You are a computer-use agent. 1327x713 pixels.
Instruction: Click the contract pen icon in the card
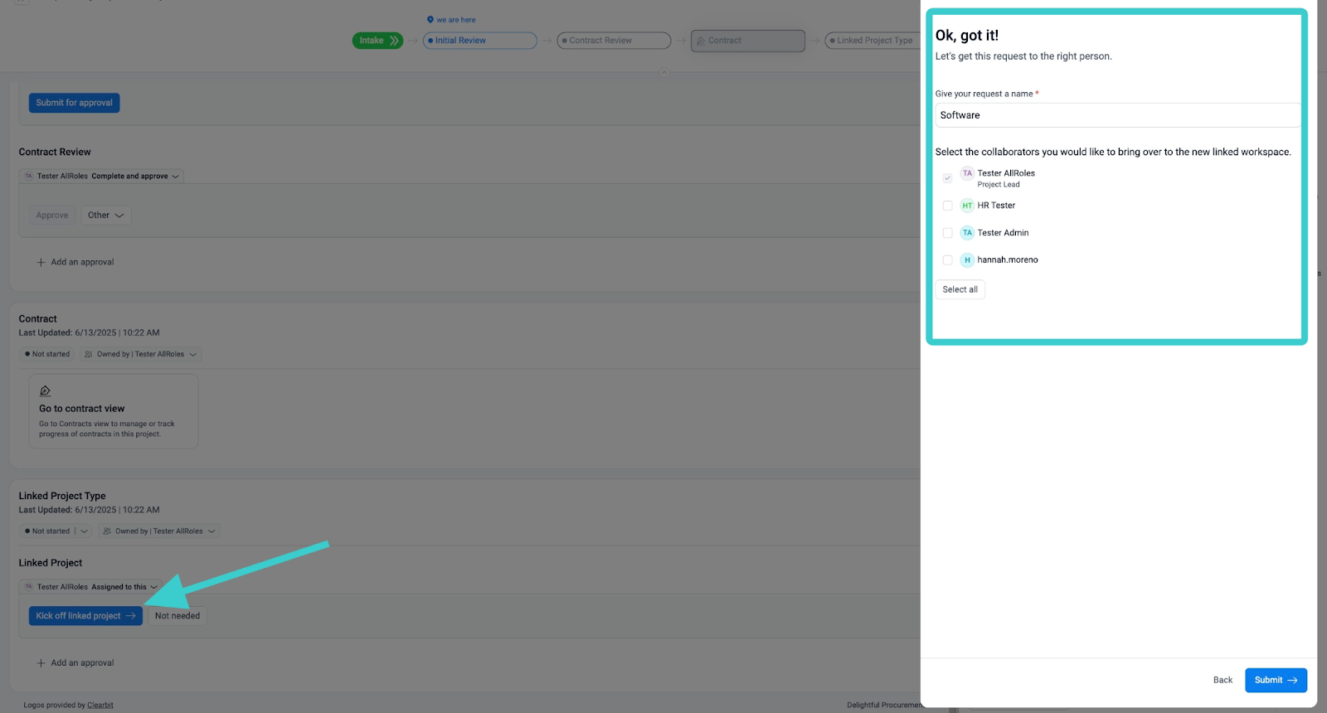[x=46, y=390]
